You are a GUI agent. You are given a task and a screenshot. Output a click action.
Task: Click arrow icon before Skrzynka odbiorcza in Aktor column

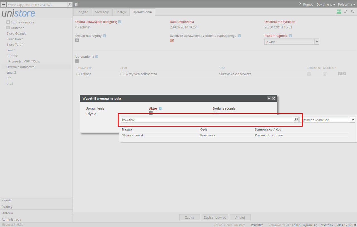122,74
